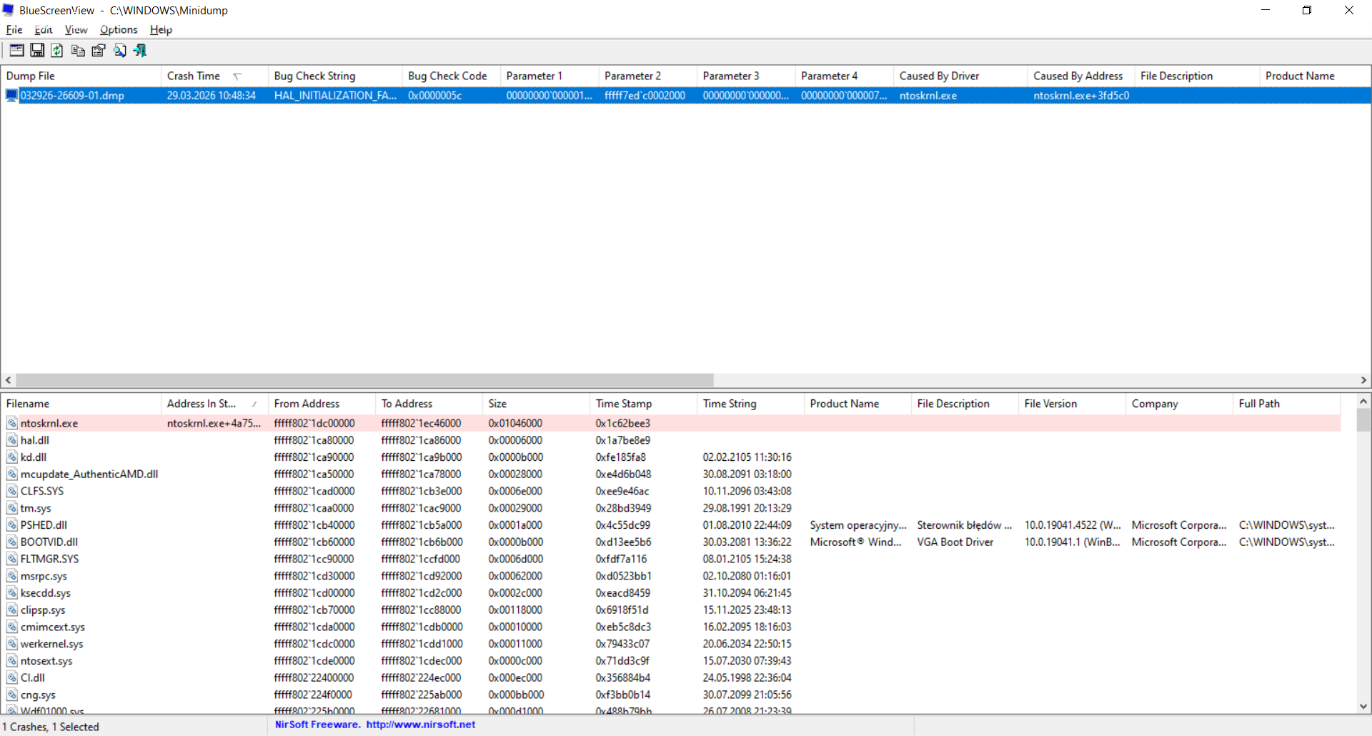Click the file icon beside CI.dll
Image resolution: width=1372 pixels, height=736 pixels.
[x=12, y=677]
